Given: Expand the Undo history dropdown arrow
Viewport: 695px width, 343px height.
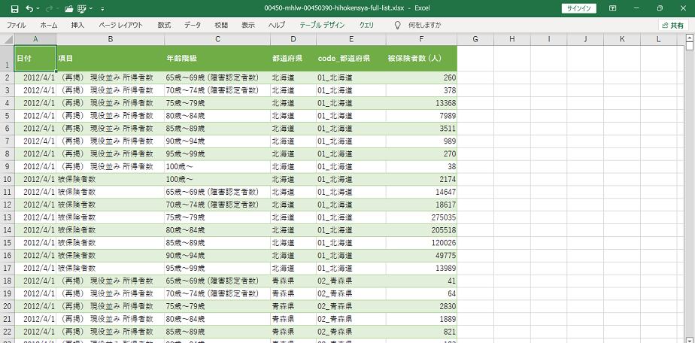Looking at the screenshot, I should (x=38, y=8).
